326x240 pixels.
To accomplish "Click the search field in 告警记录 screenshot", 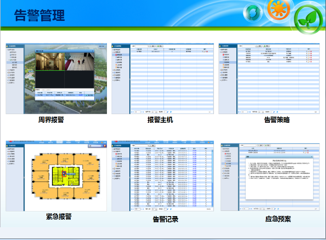I will 142,145.
